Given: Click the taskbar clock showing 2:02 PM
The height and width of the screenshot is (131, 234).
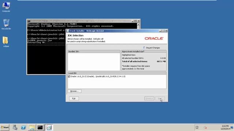Looking at the screenshot, I should (225, 126).
